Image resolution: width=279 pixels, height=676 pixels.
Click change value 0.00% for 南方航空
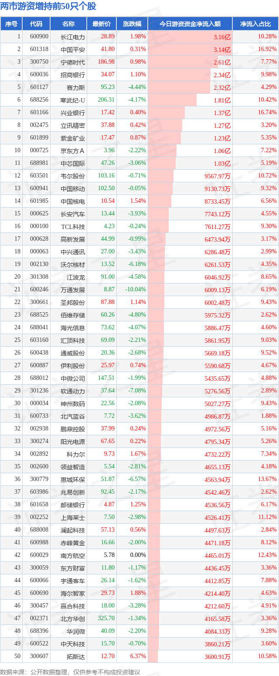click(x=139, y=555)
